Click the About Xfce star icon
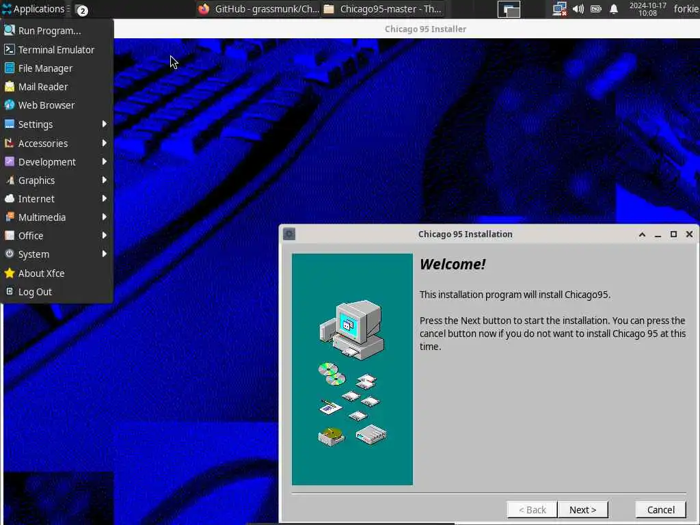 10,273
